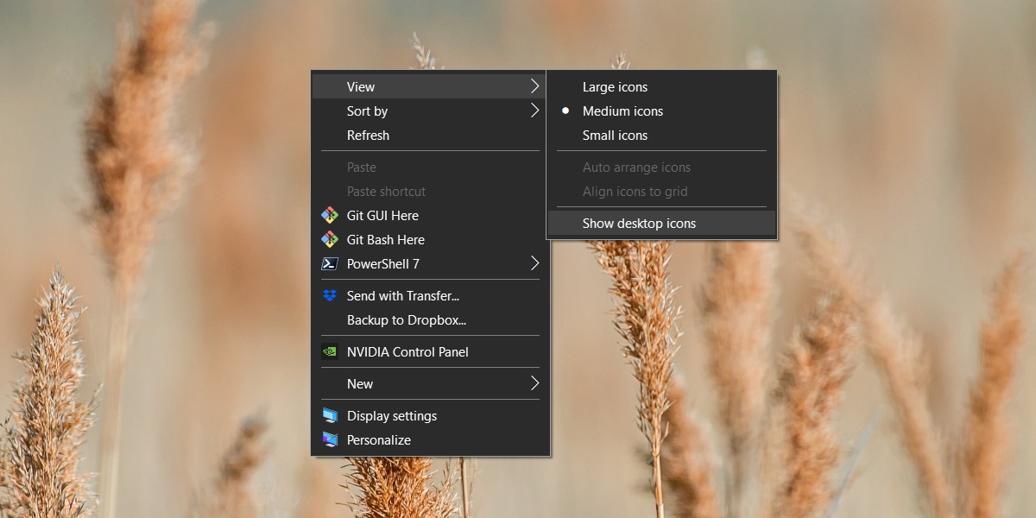Select Refresh from the context menu
Viewport: 1036px width, 518px height.
coord(429,136)
